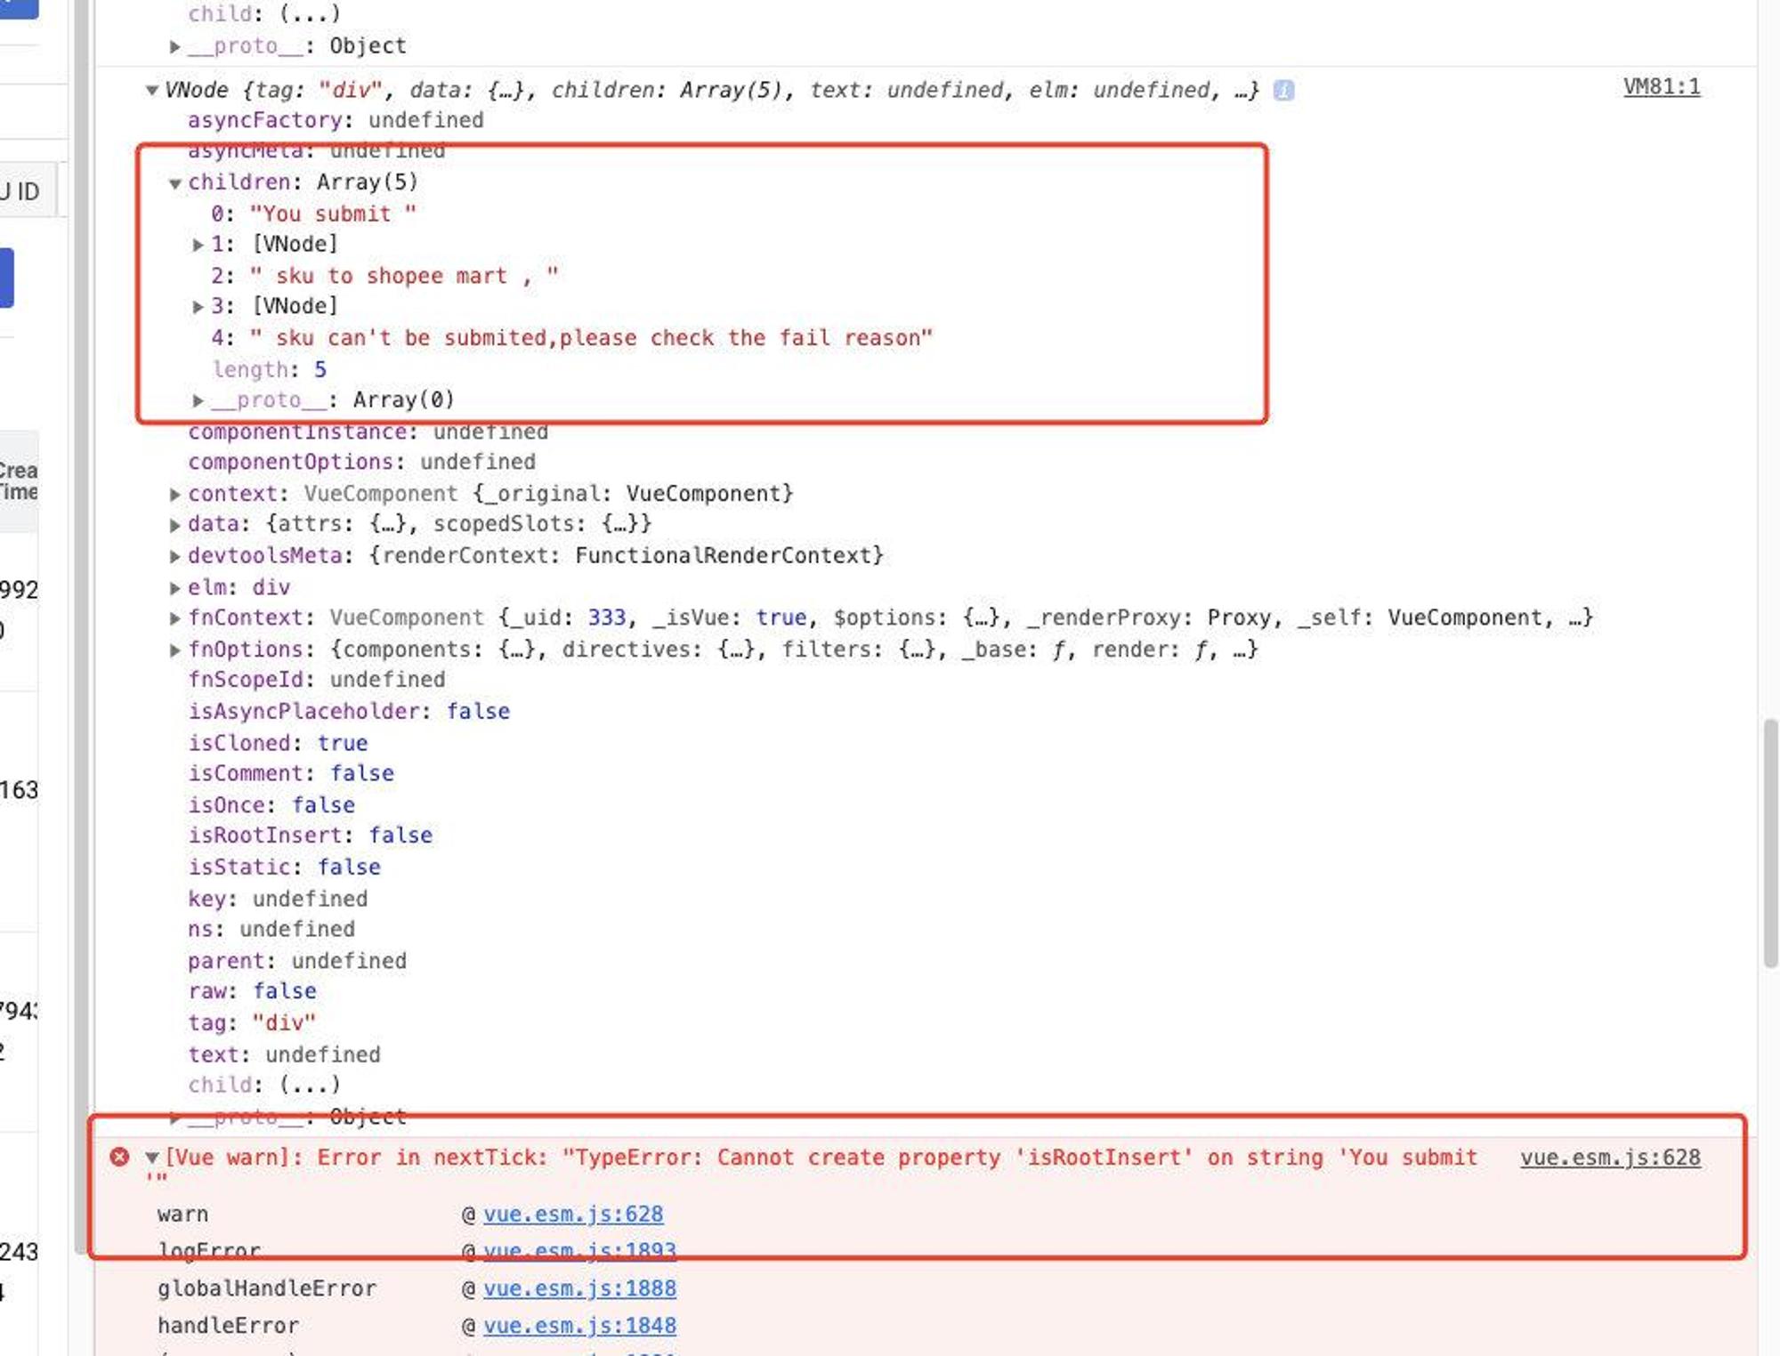Click the child: (...) getter under text: undefined
The image size is (1780, 1356).
point(263,1085)
